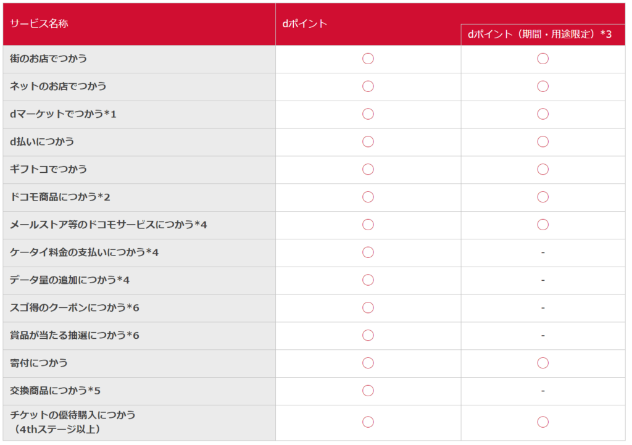Click the 街のお店でつかう row label
The width and height of the screenshot is (632, 445).
pos(48,59)
